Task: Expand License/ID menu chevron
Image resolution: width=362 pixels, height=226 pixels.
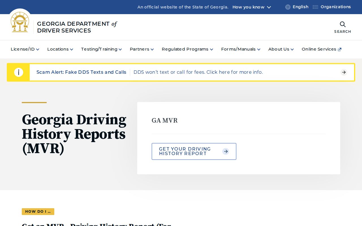Action: point(38,49)
